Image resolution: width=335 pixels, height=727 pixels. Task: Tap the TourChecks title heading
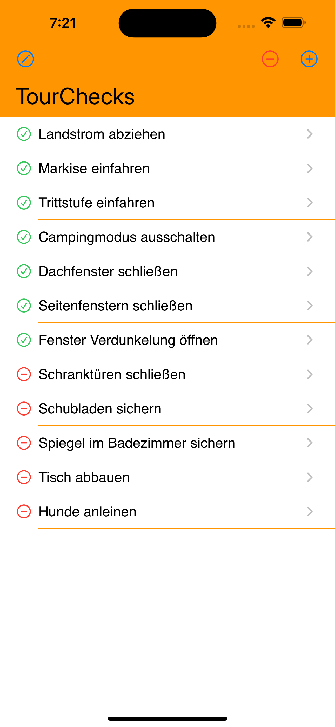[75, 96]
